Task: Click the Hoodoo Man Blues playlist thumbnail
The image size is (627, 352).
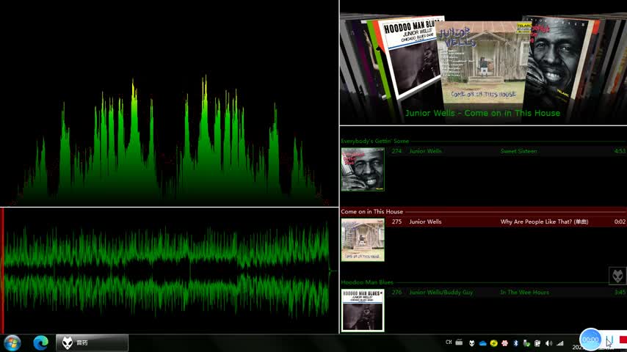Action: point(363,310)
